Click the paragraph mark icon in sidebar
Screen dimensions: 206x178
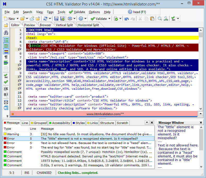click(x=6, y=57)
